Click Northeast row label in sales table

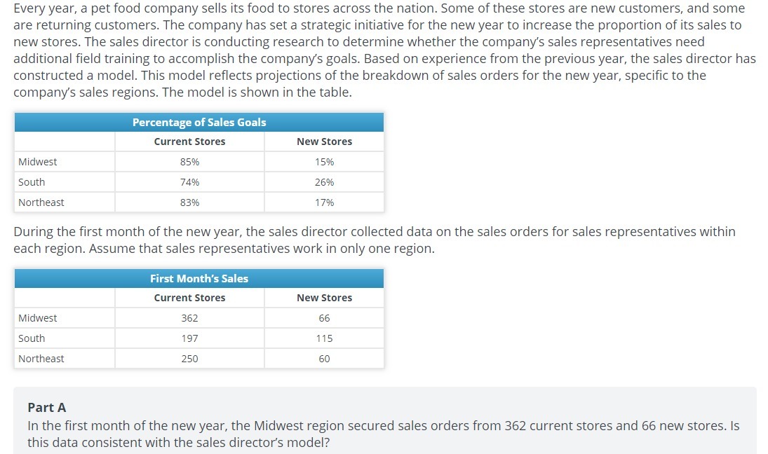point(41,359)
